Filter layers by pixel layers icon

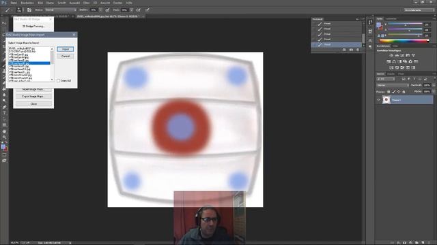(x=404, y=79)
